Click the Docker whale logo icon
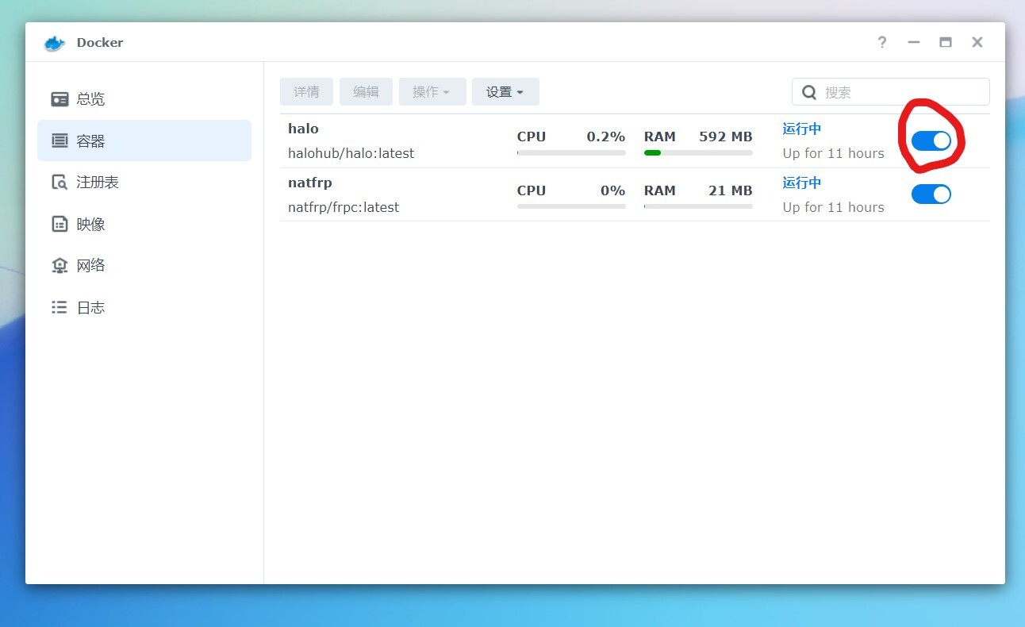 [54, 43]
